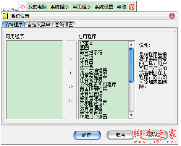Close the 系统设置 window with red button
Viewport: 181px width, 146px height.
(x=172, y=16)
